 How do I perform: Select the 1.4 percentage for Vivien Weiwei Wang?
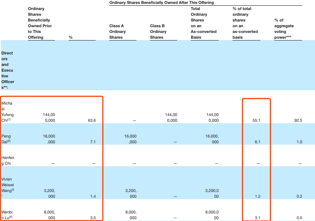[93, 196]
